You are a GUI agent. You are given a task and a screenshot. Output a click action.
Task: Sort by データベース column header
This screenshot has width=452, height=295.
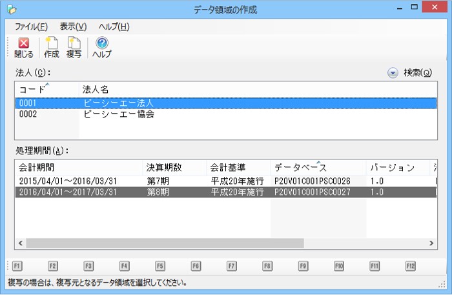point(318,168)
